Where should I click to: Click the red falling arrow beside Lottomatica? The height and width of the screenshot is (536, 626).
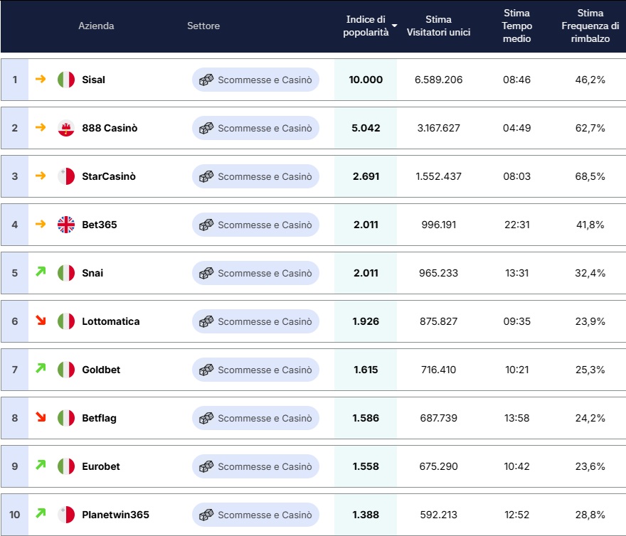coord(39,321)
